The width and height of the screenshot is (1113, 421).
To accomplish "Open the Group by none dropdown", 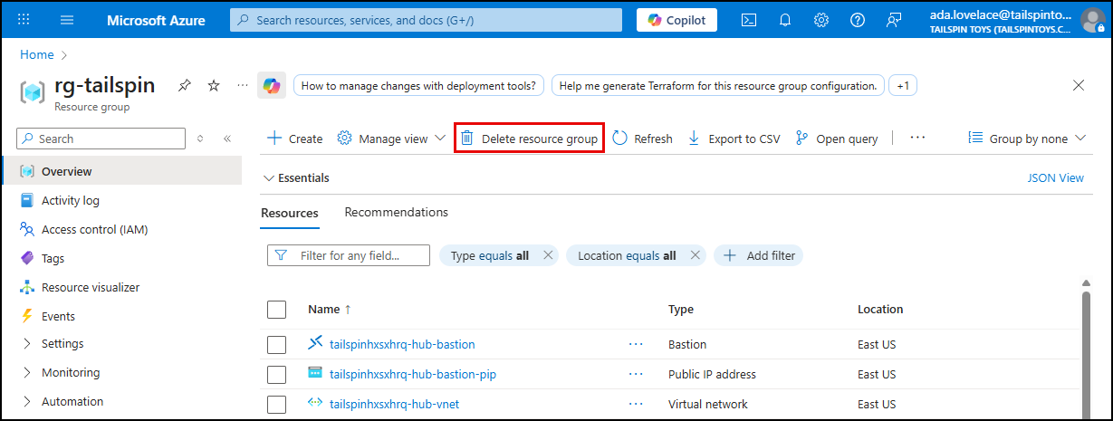I will [1027, 139].
